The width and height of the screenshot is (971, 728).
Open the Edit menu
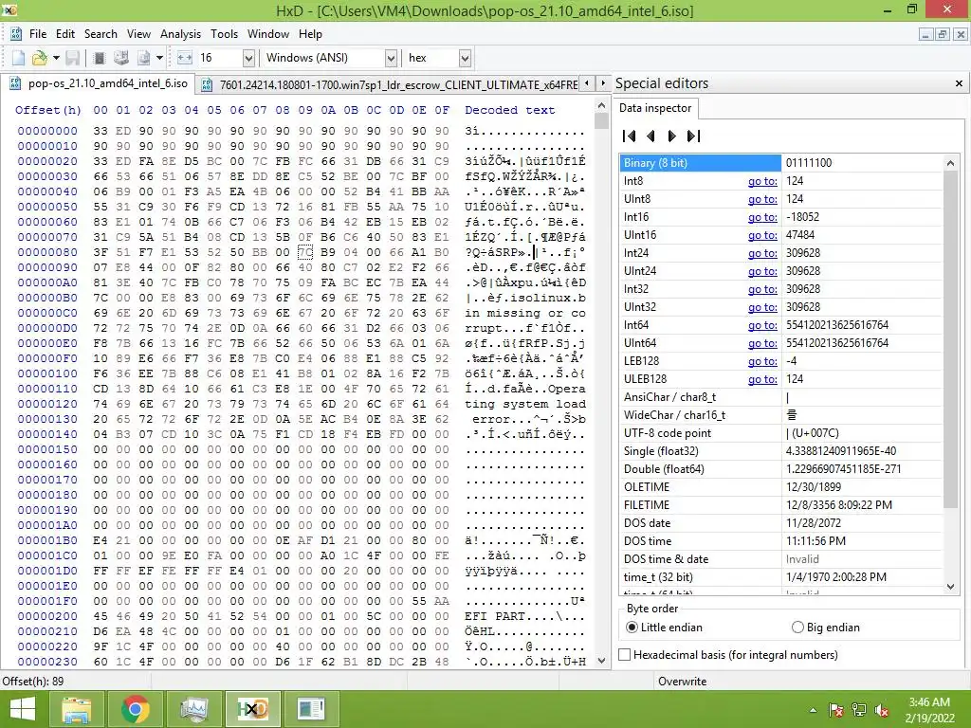[65, 34]
